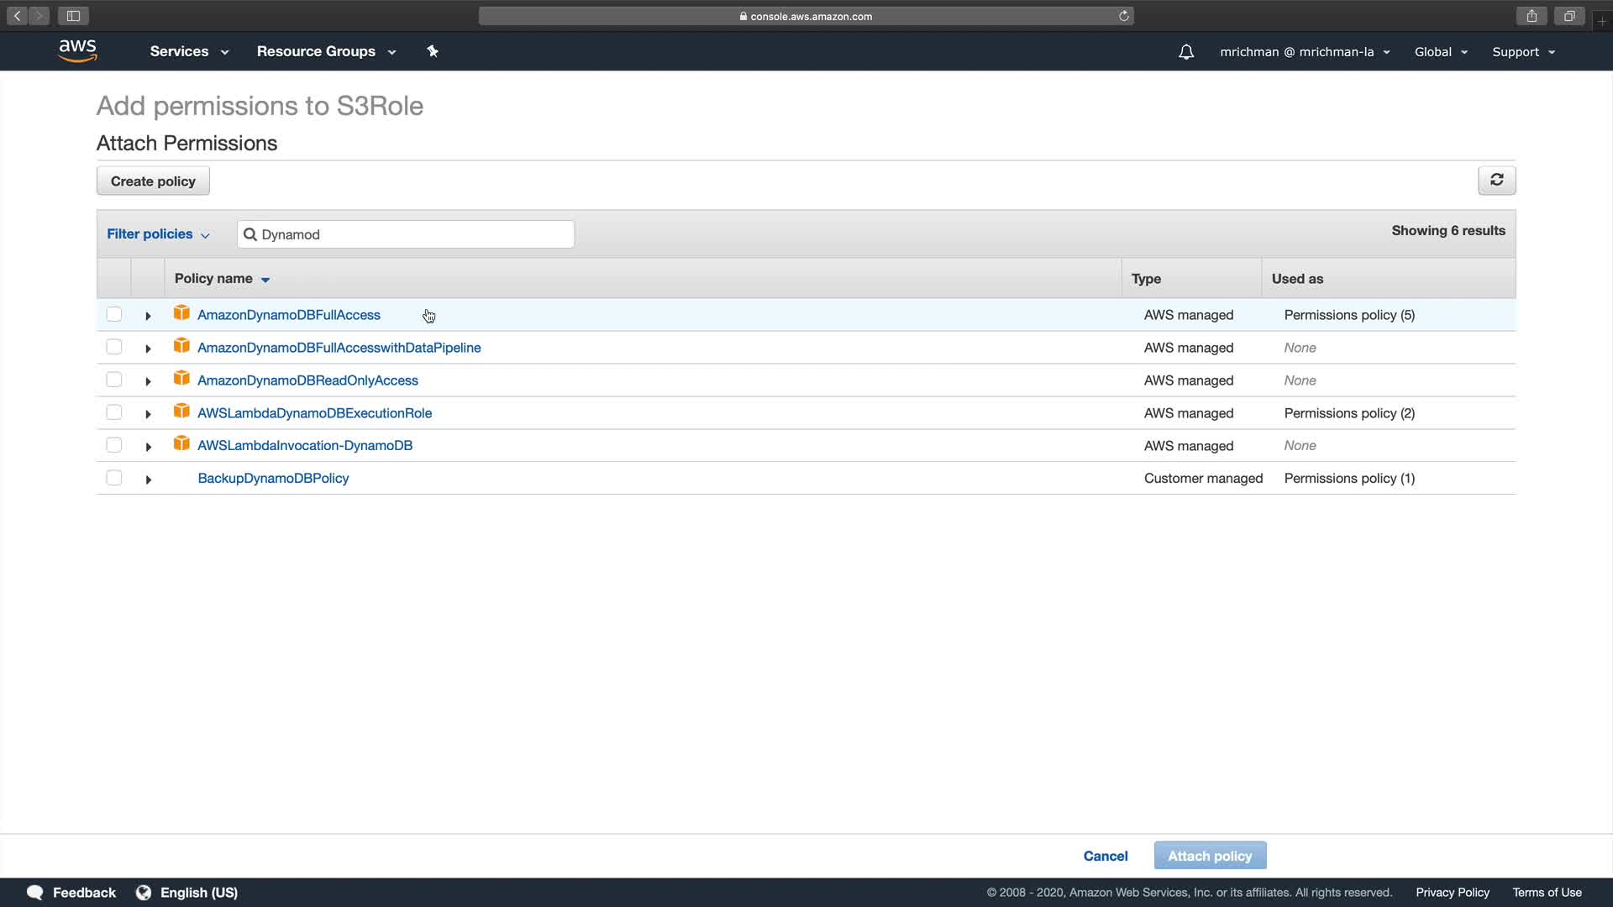Click the pin shortcuts icon in navbar
This screenshot has width=1613, height=907.
tap(433, 51)
